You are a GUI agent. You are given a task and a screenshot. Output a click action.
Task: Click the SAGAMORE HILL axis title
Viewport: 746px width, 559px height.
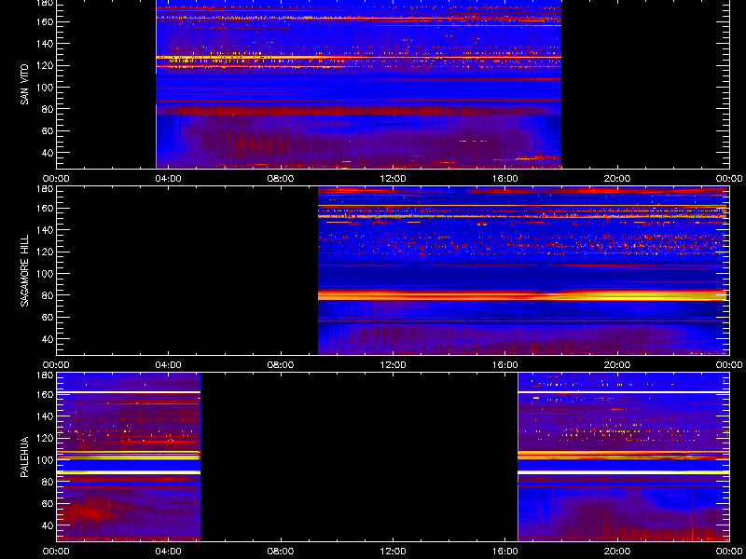(25, 270)
